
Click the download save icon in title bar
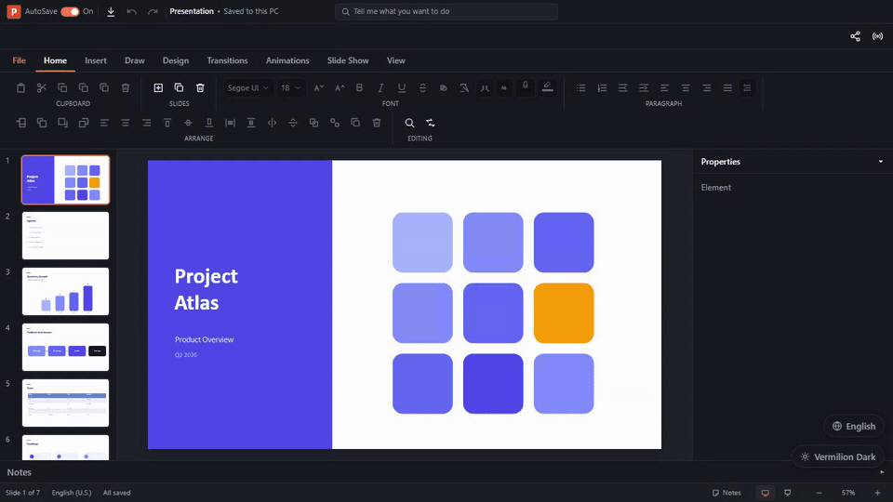pyautogui.click(x=111, y=11)
